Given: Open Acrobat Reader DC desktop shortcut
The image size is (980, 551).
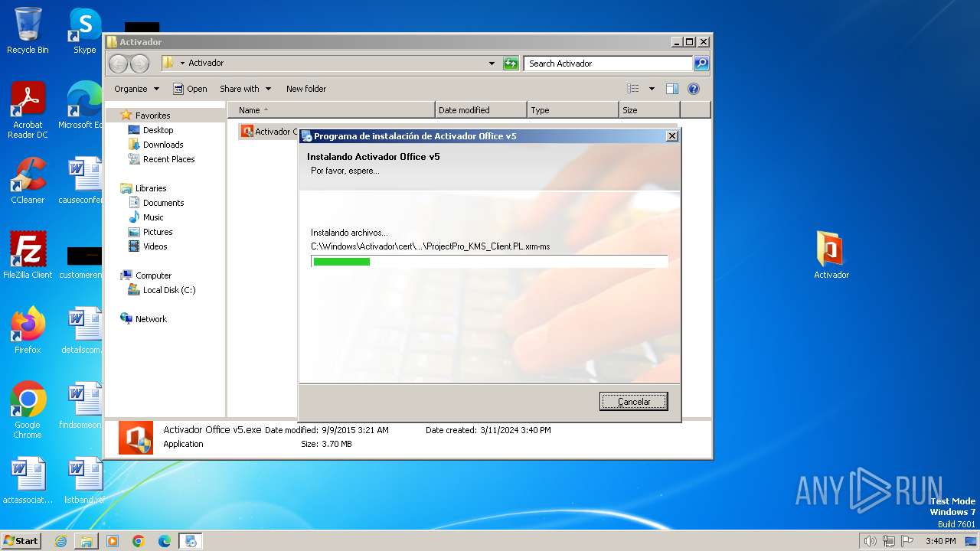Looking at the screenshot, I should tap(28, 111).
